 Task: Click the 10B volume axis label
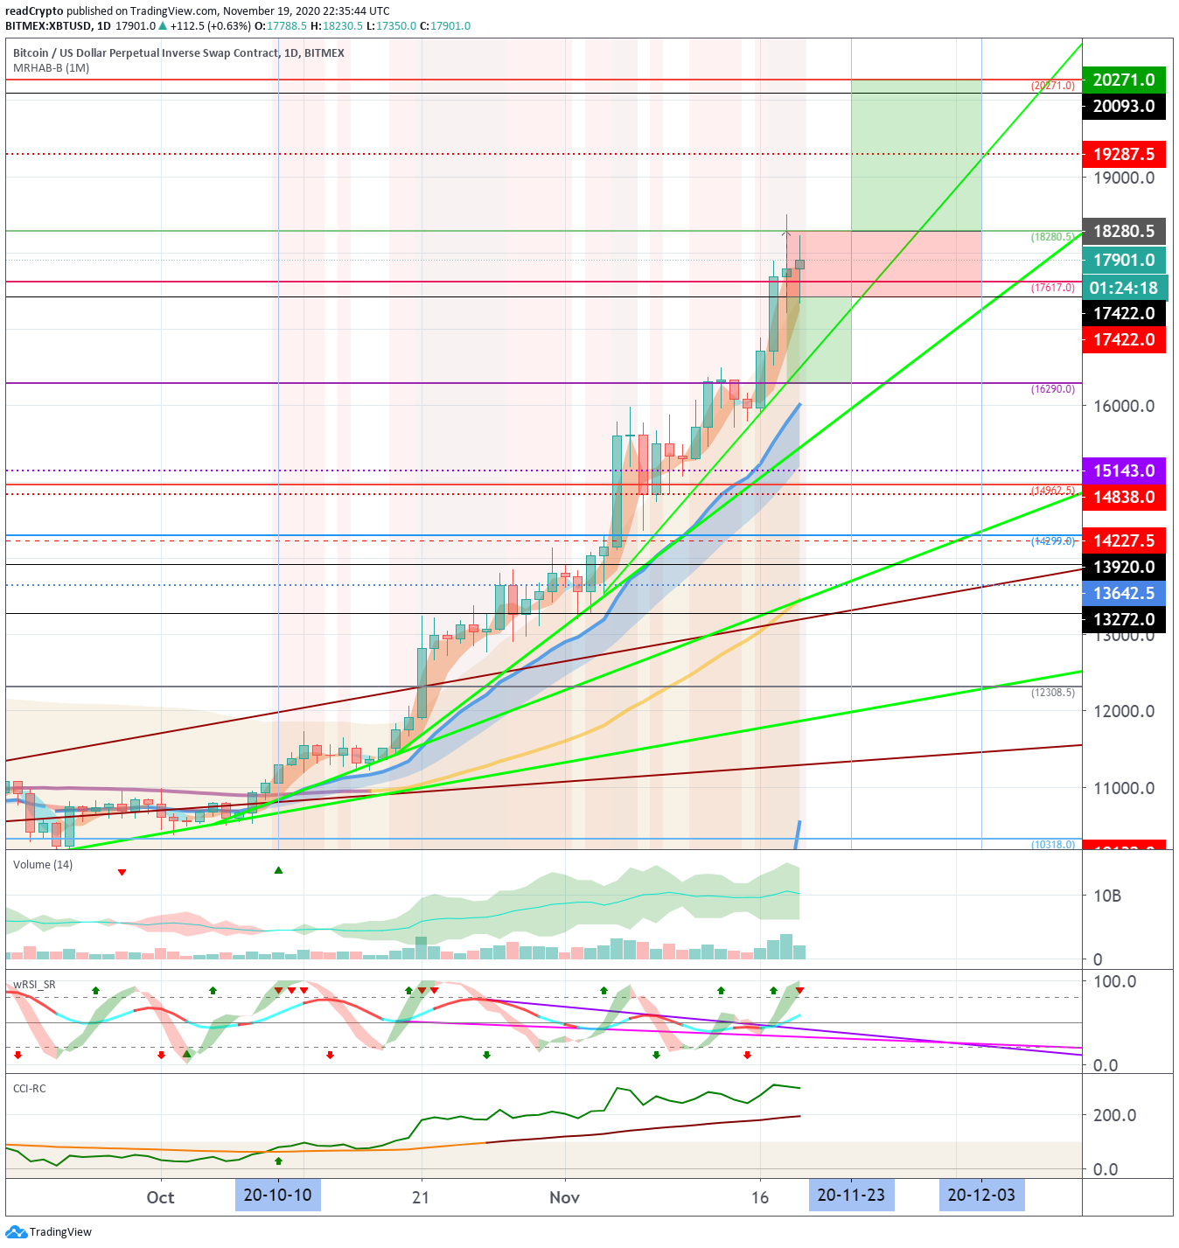pos(1107,896)
